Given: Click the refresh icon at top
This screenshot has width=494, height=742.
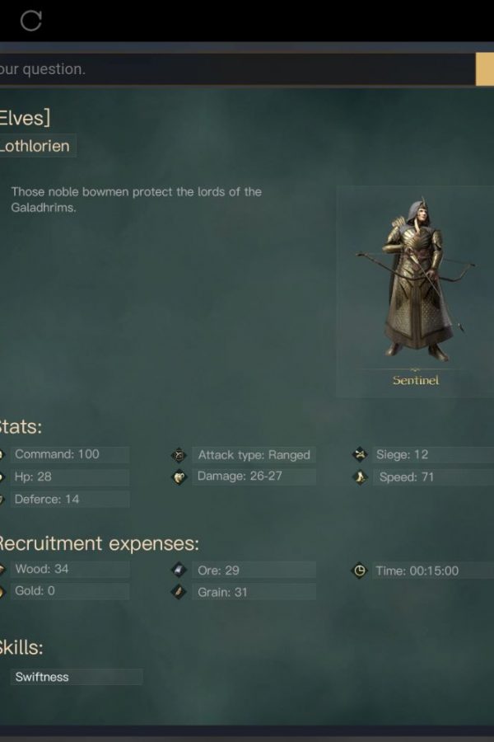Looking at the screenshot, I should click(31, 21).
